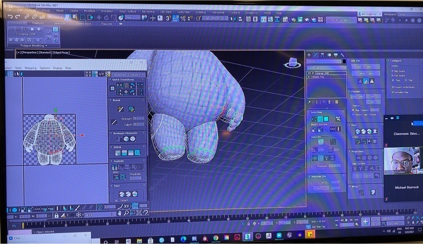The image size is (423, 244).
Task: Click the Quick Peel icon in the Peel rollout
Action: click(x=358, y=131)
